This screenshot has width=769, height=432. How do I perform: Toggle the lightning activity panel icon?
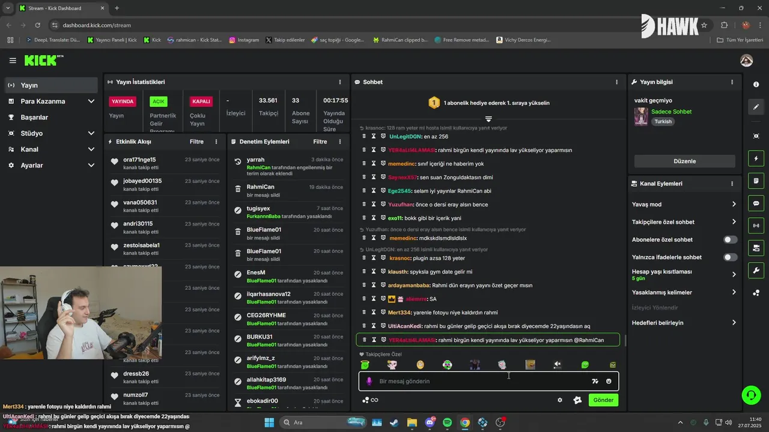click(756, 159)
